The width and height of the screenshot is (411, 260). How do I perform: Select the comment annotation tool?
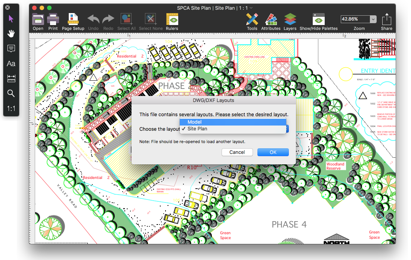pos(11,49)
